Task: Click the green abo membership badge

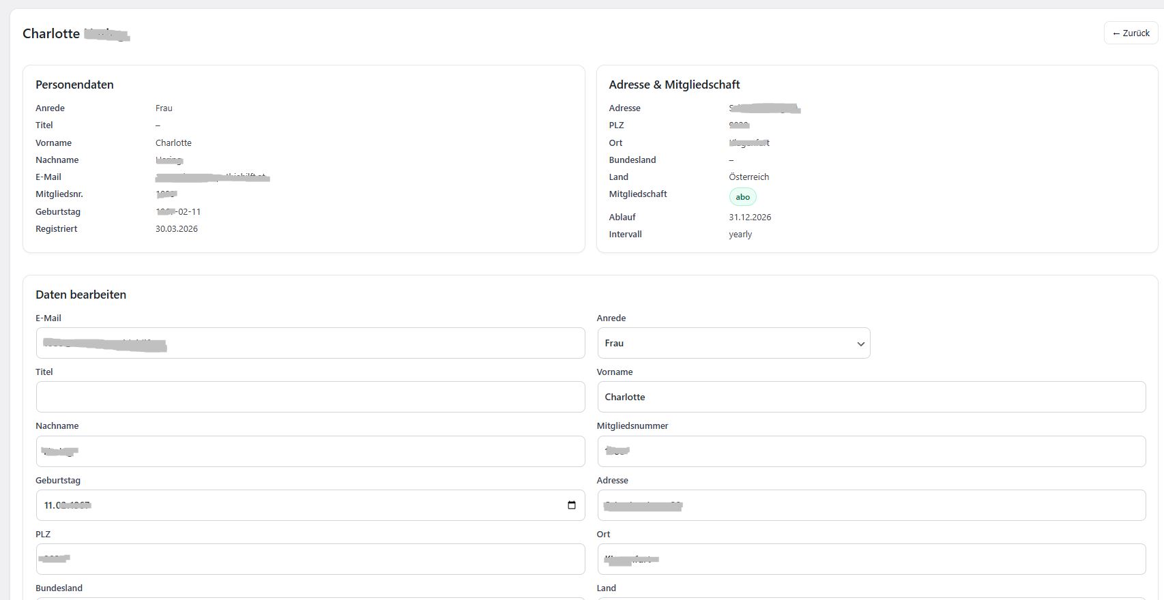Action: (742, 197)
